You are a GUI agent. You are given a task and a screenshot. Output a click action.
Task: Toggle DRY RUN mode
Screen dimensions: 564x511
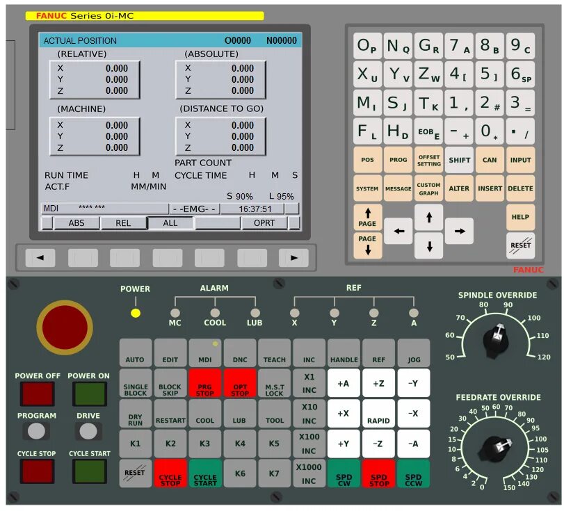coord(135,413)
